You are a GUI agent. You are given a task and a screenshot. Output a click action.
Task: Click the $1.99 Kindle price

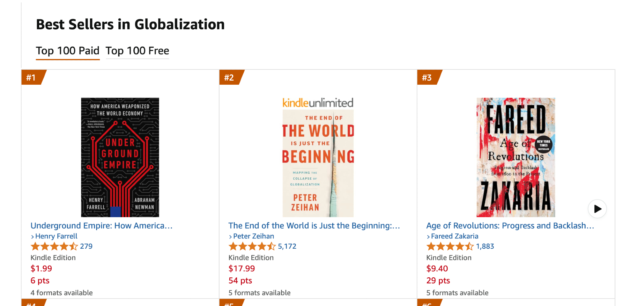pos(41,269)
